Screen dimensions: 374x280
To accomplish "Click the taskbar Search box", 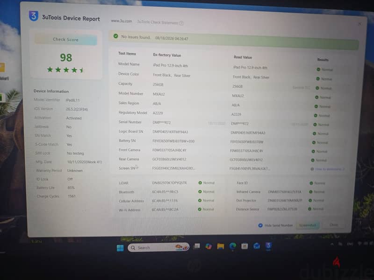I will coord(158,248).
